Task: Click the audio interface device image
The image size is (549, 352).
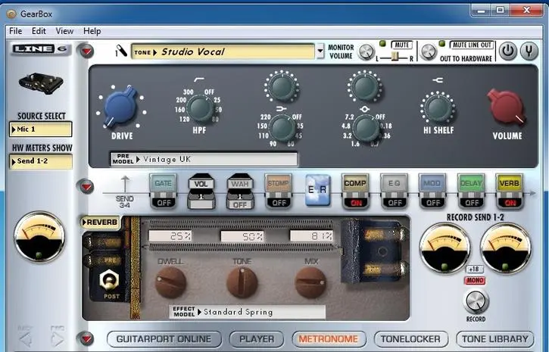Action: point(41,83)
